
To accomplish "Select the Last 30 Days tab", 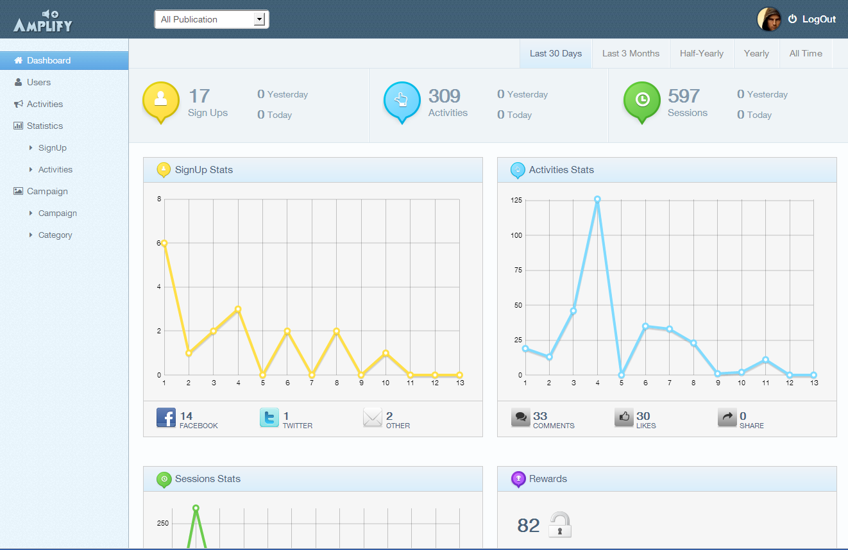I will coord(555,53).
